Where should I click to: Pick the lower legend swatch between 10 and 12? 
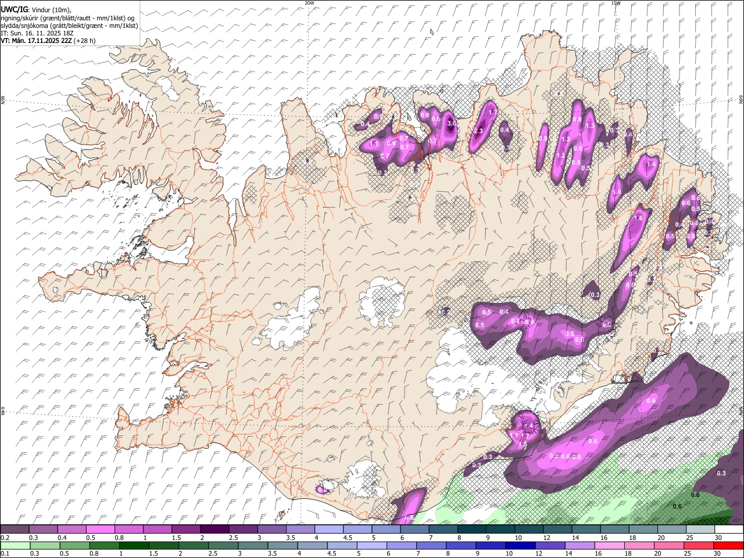[520, 546]
